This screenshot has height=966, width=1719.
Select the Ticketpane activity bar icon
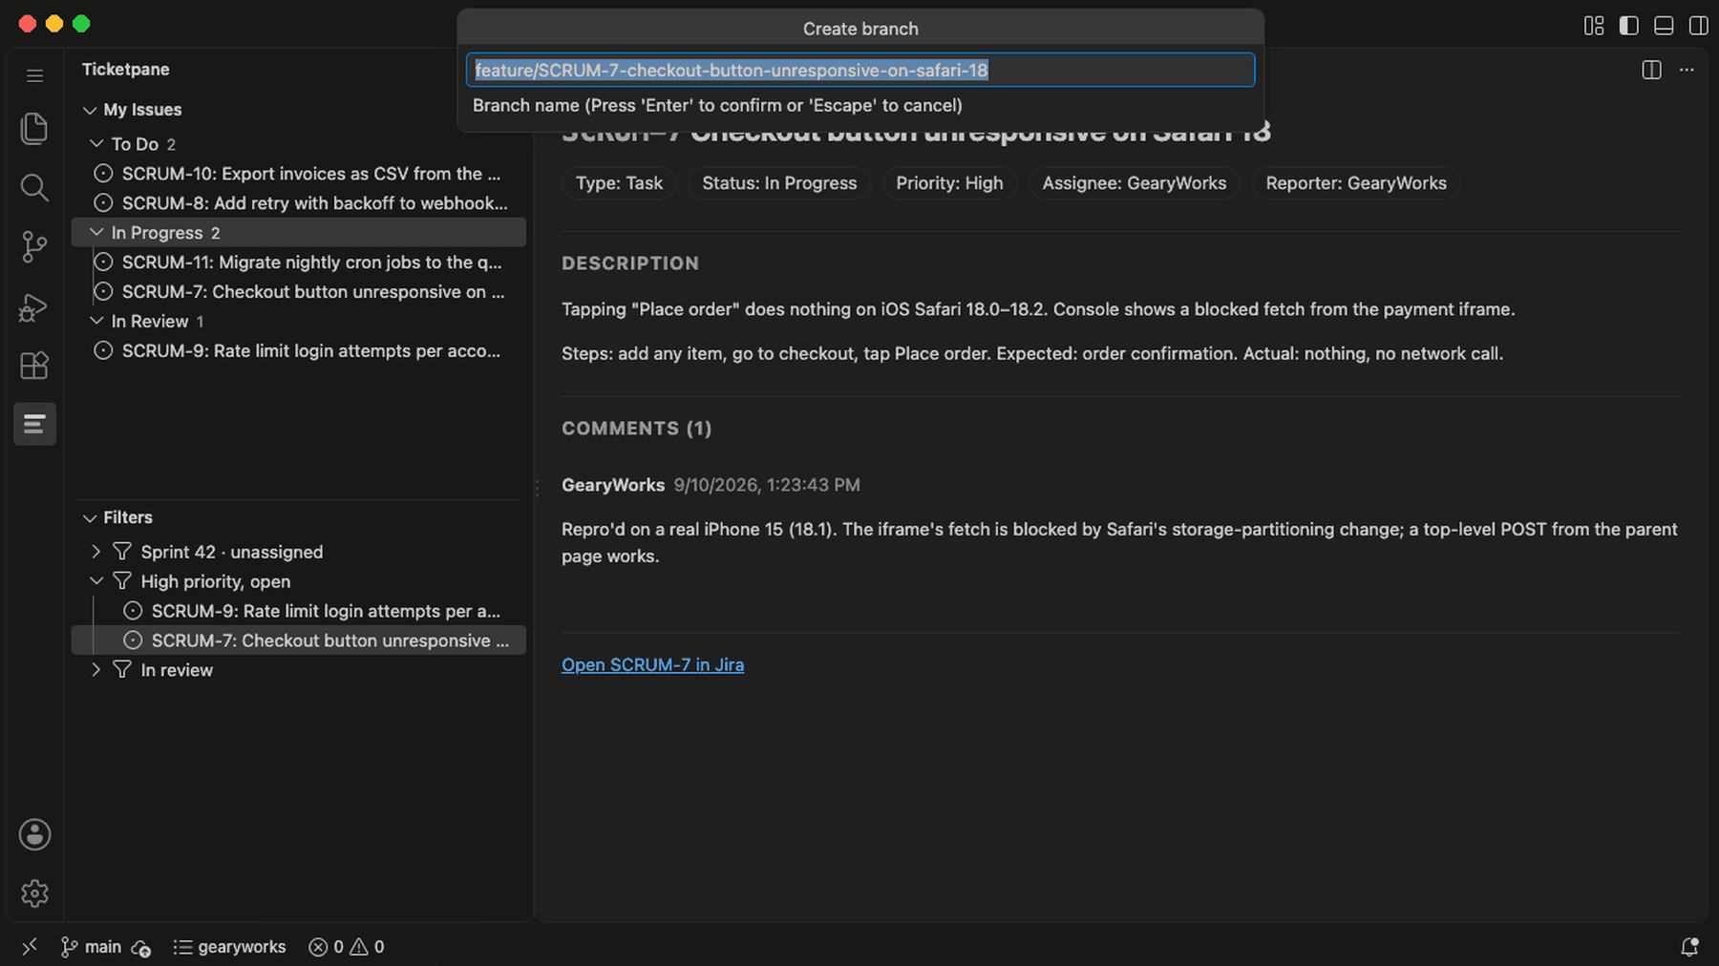pyautogui.click(x=34, y=424)
